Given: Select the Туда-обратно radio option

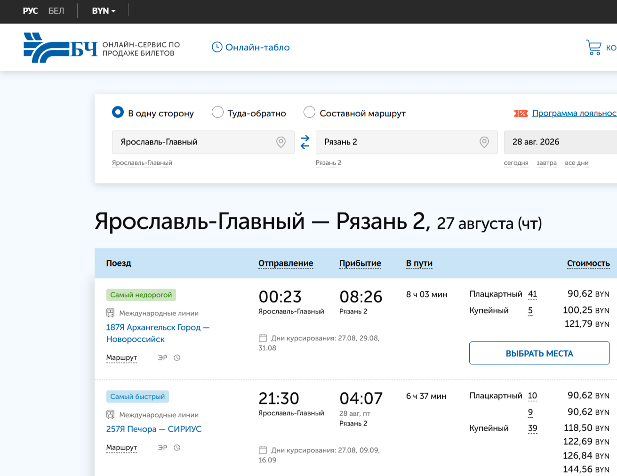Looking at the screenshot, I should 217,112.
